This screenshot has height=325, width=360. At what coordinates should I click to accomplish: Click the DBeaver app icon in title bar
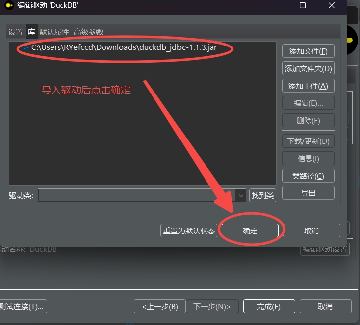pos(9,5)
